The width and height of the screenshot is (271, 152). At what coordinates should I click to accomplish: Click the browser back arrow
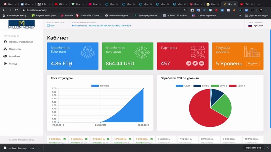pos(4,10)
